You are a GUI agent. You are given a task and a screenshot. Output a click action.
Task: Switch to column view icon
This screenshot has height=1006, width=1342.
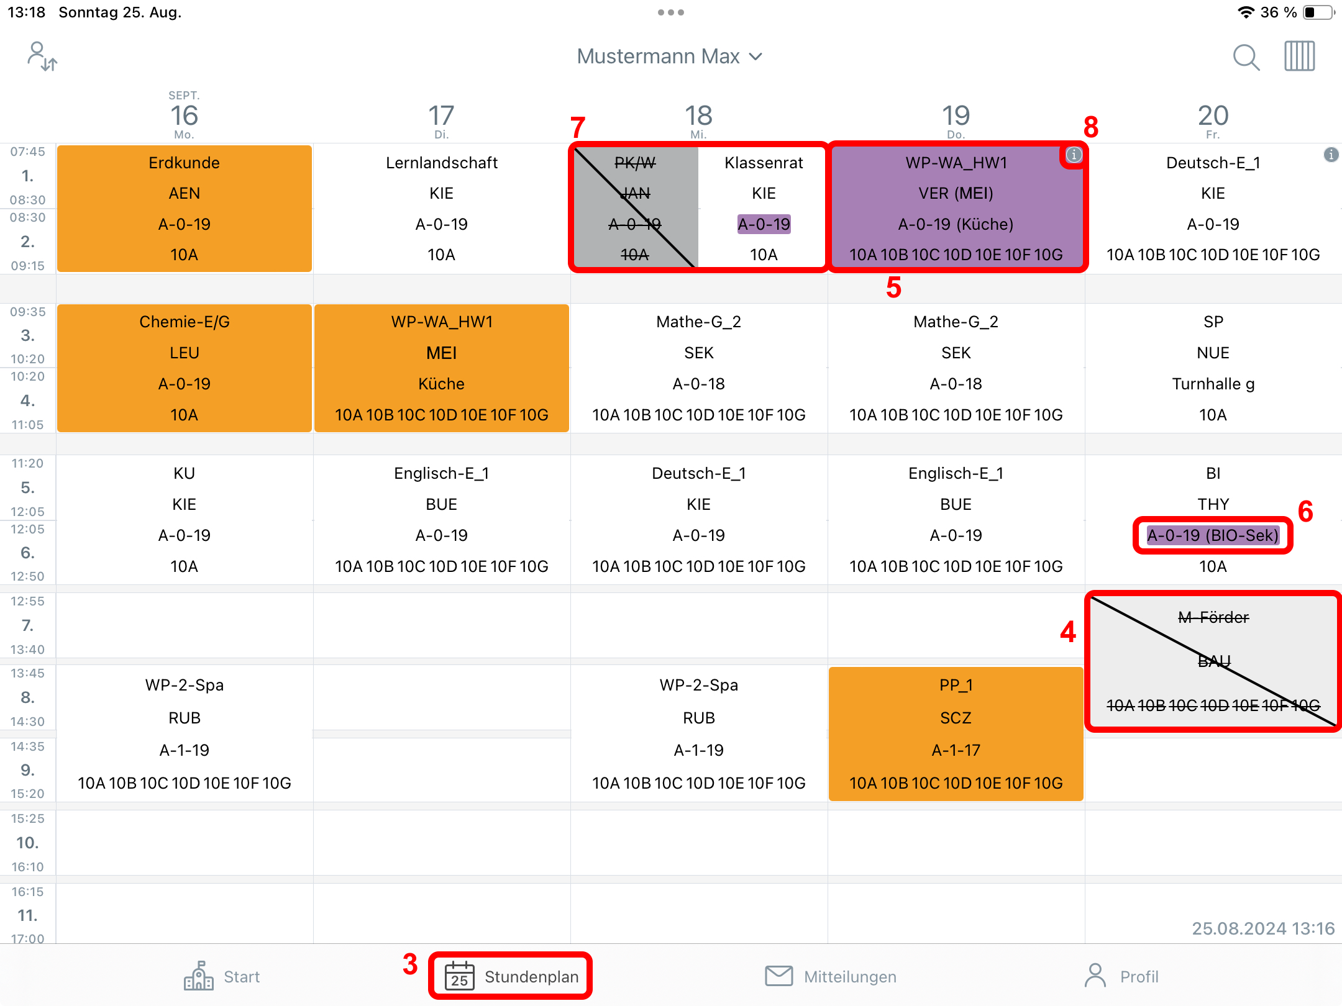(1300, 57)
